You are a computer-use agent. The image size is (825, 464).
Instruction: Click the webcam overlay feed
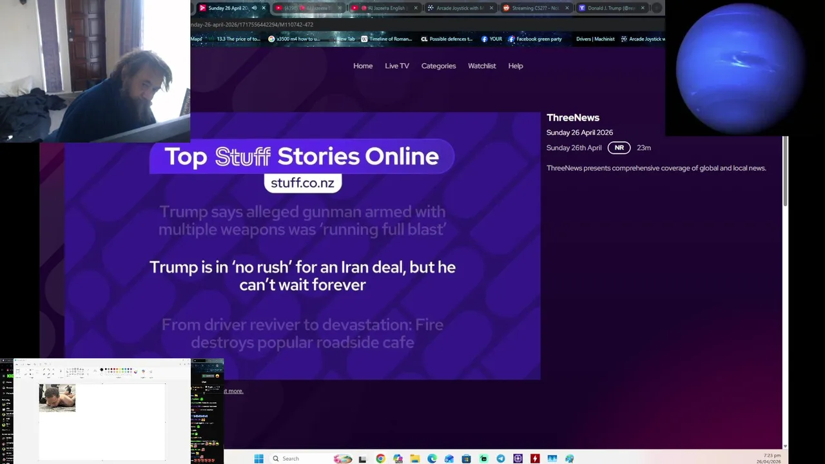pyautogui.click(x=95, y=71)
